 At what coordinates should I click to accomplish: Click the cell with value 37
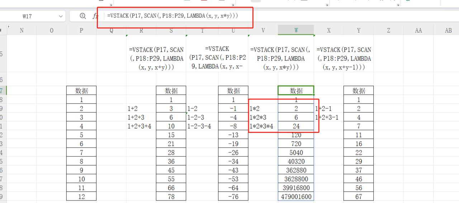(359, 170)
